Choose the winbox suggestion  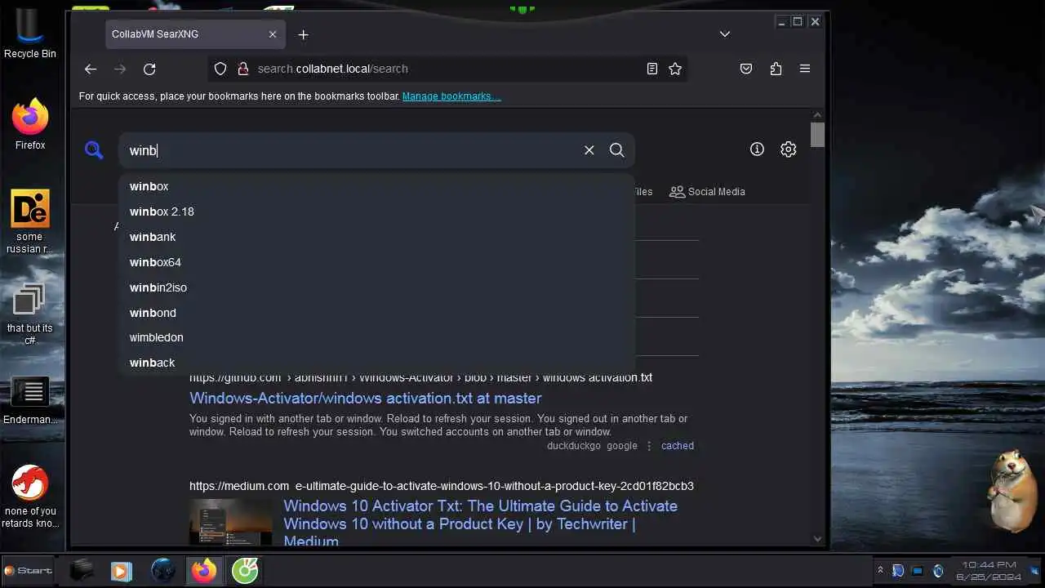(376, 186)
